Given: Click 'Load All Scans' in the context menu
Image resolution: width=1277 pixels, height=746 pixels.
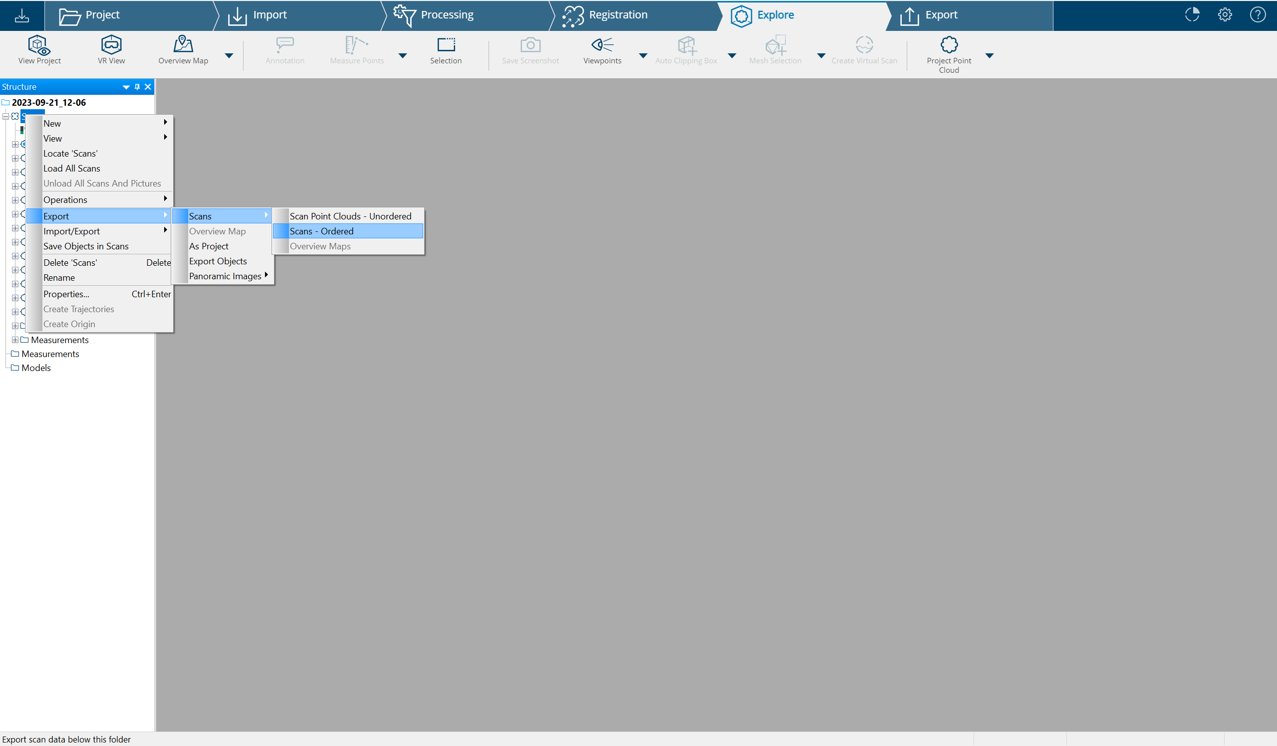Looking at the screenshot, I should (x=71, y=168).
